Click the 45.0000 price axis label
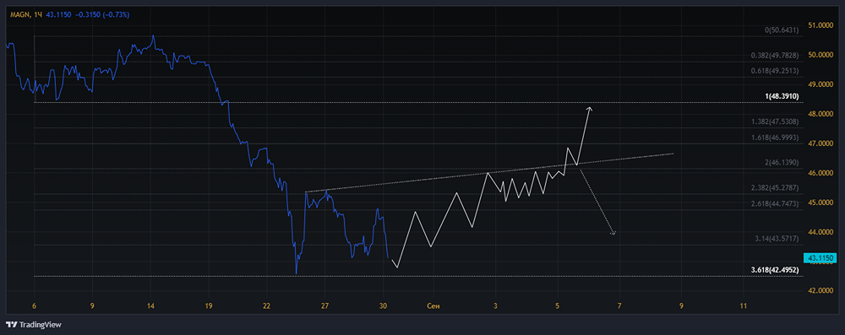The width and height of the screenshot is (845, 335). coord(820,203)
